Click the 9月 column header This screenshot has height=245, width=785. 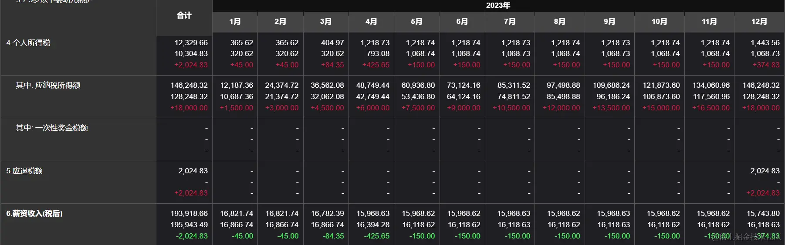tap(609, 22)
